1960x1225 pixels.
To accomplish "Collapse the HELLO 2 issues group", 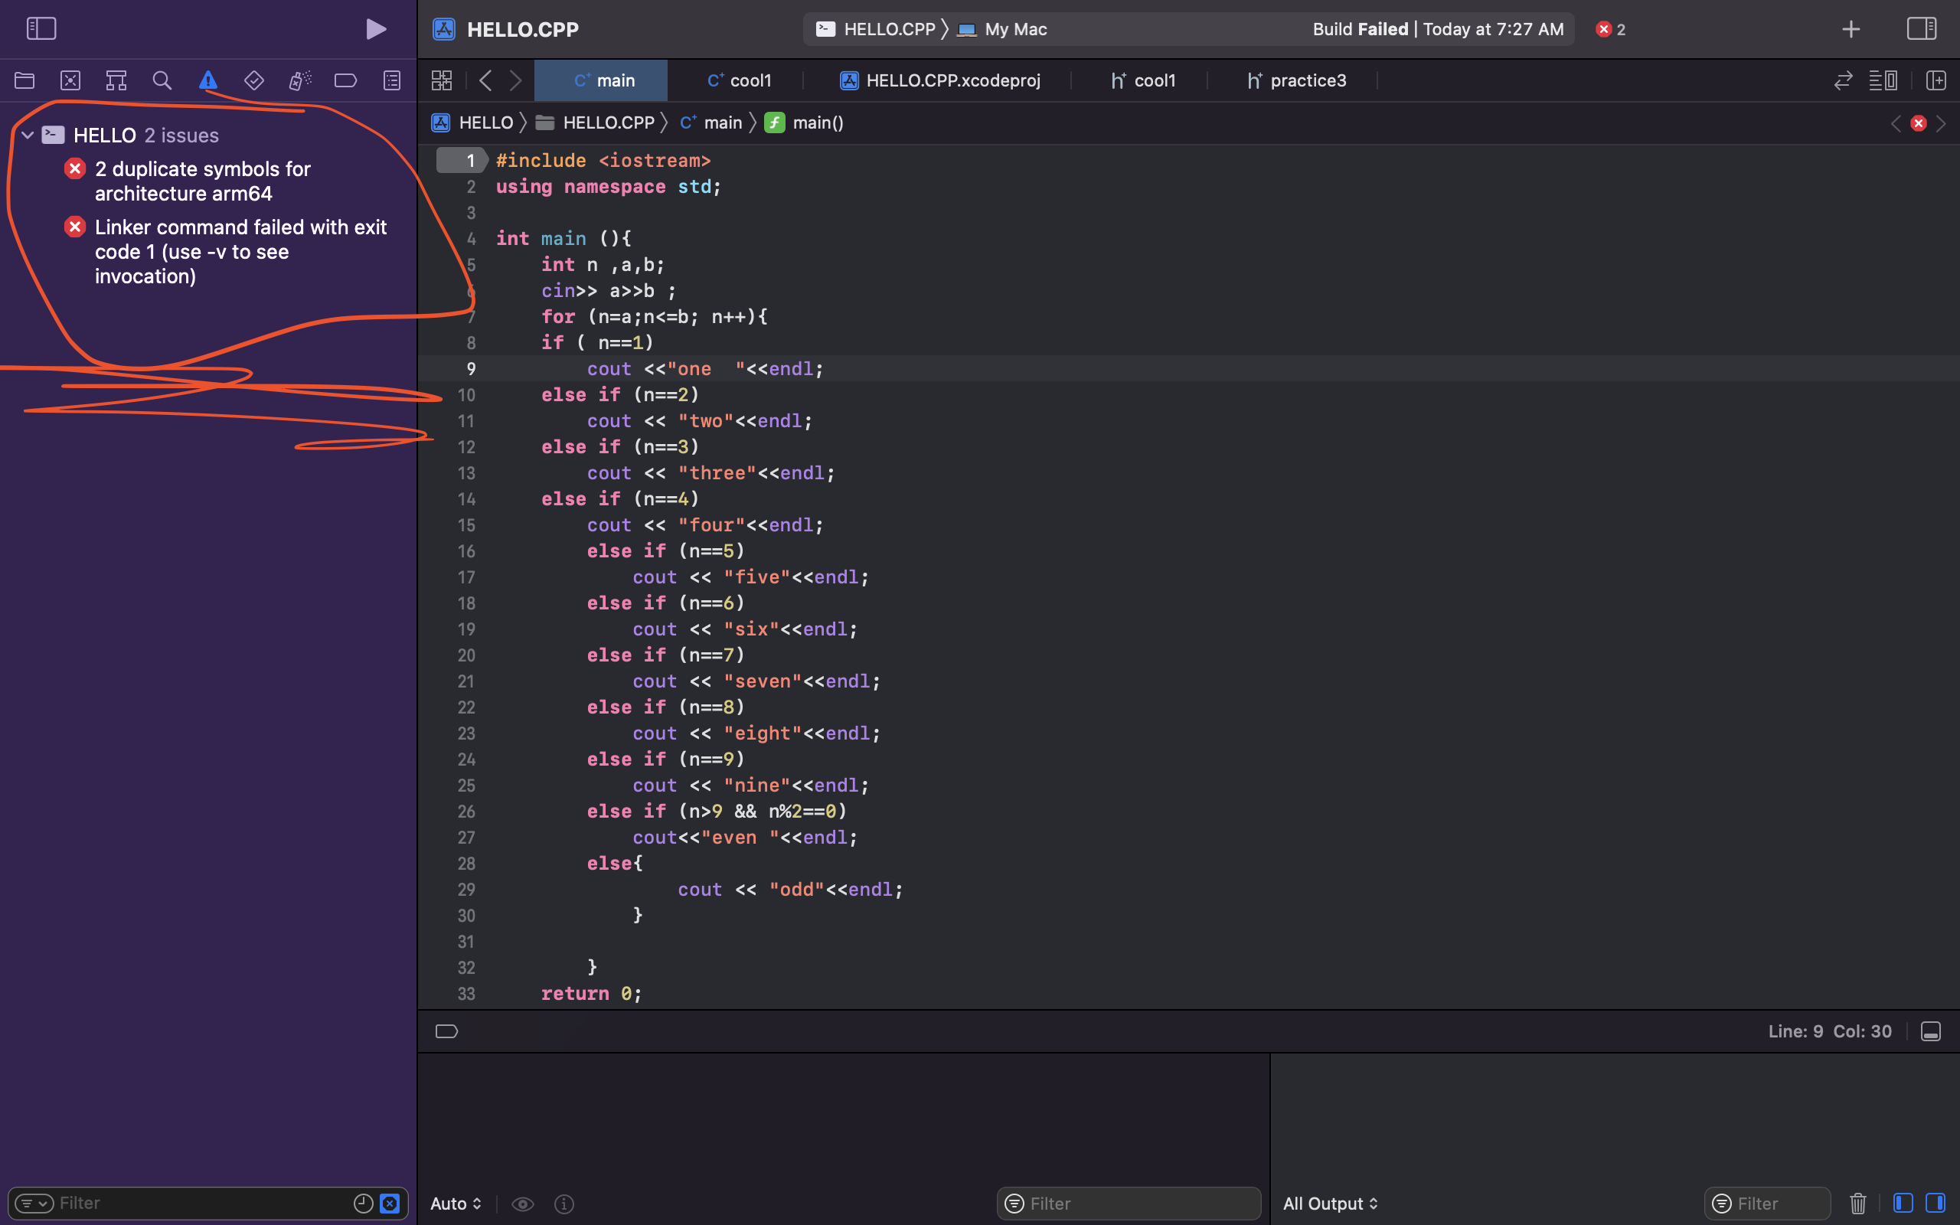I will [28, 136].
